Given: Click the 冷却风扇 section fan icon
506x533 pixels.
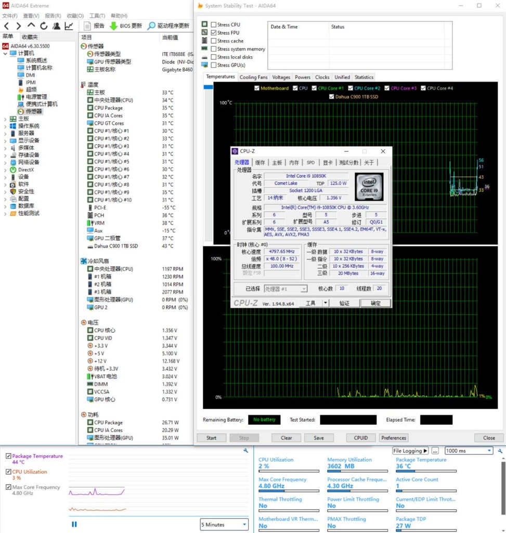Looking at the screenshot, I should point(84,261).
